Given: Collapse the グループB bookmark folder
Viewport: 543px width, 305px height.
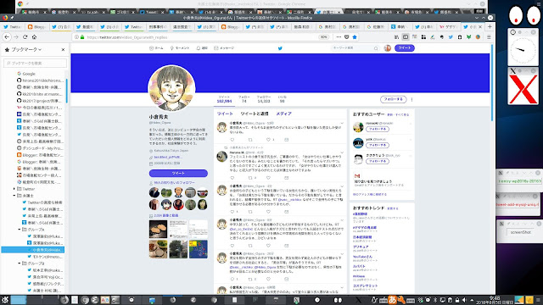Looking at the screenshot, I should click(20, 263).
